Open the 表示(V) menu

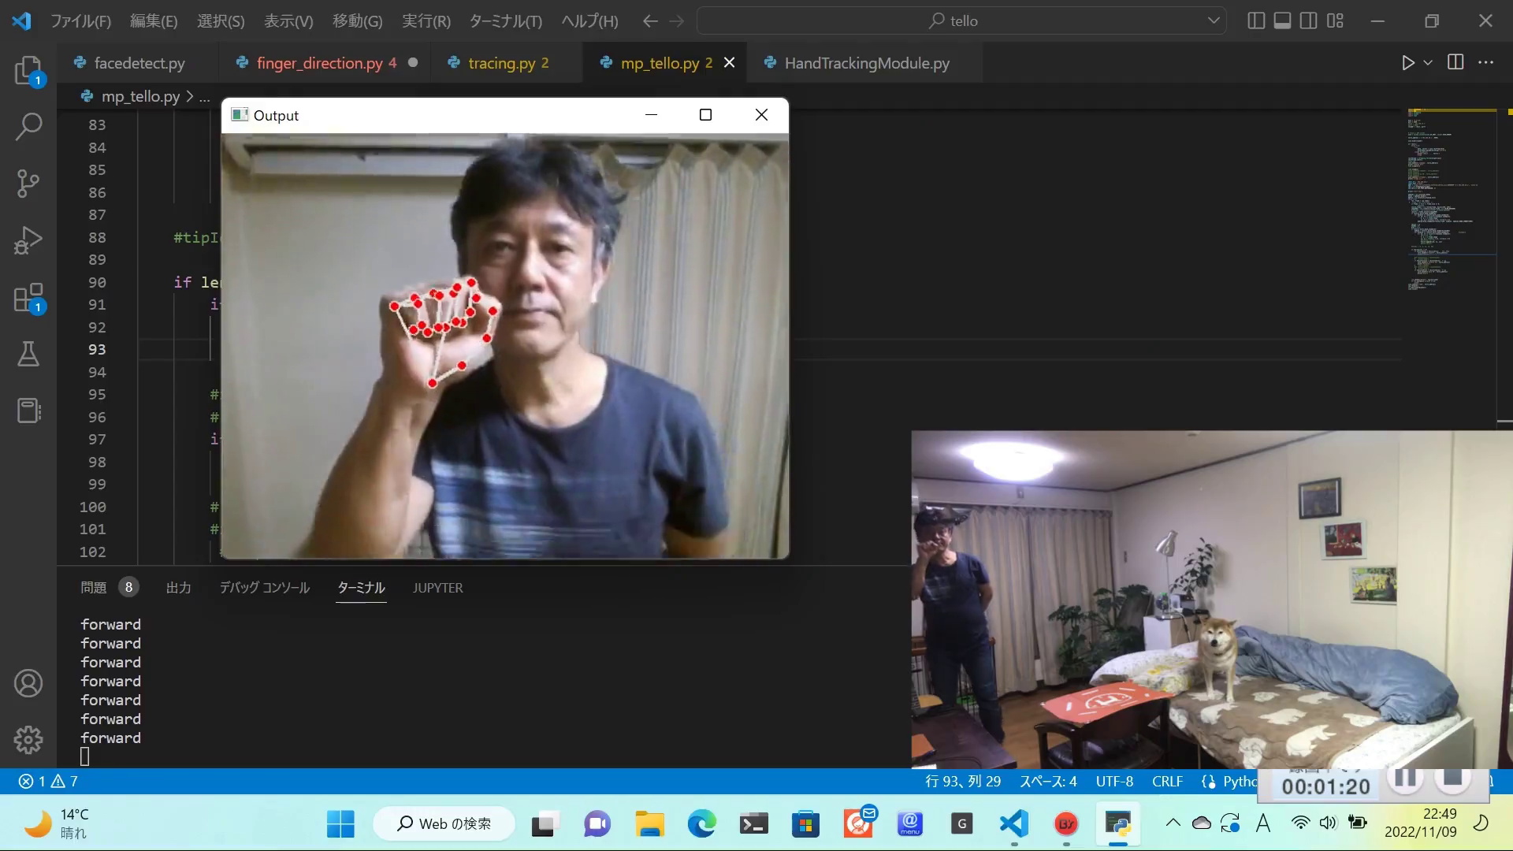[x=288, y=21]
